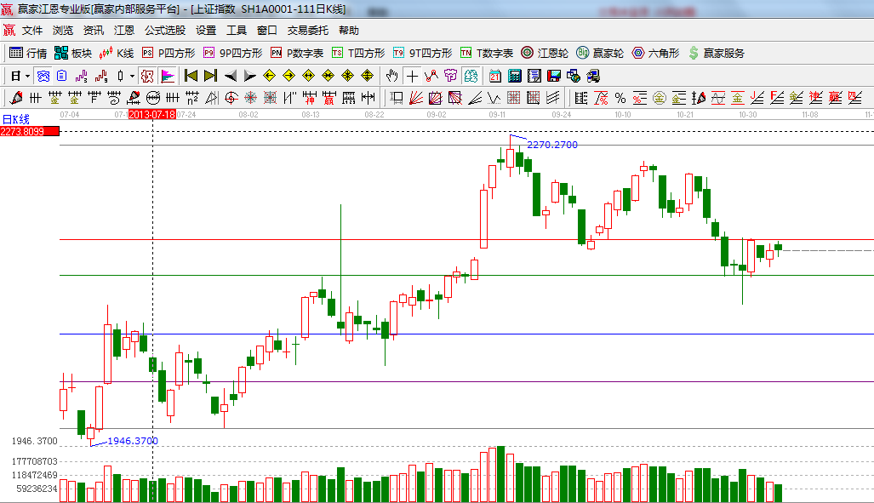
Task: Select the hand pan tool
Action: (x=391, y=76)
